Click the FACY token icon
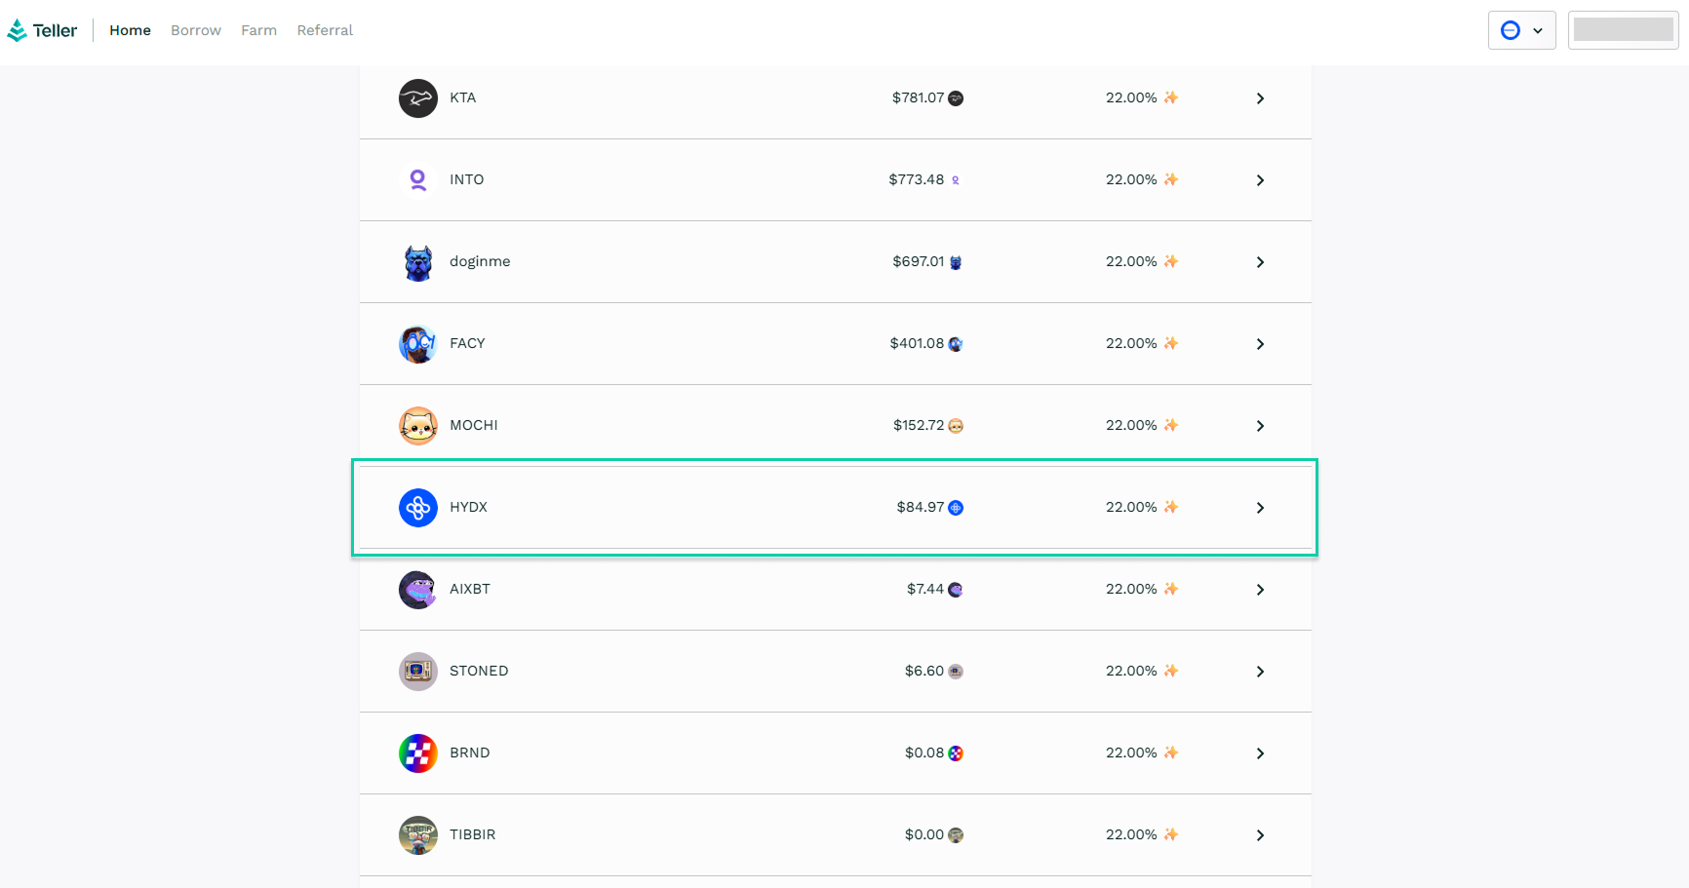The width and height of the screenshot is (1689, 888). tap(417, 344)
